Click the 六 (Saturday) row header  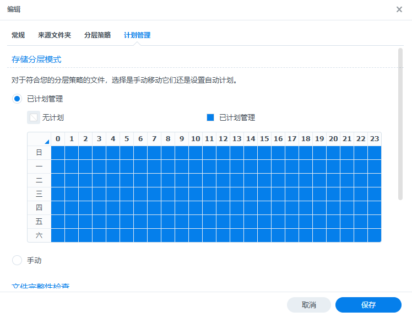(39, 235)
